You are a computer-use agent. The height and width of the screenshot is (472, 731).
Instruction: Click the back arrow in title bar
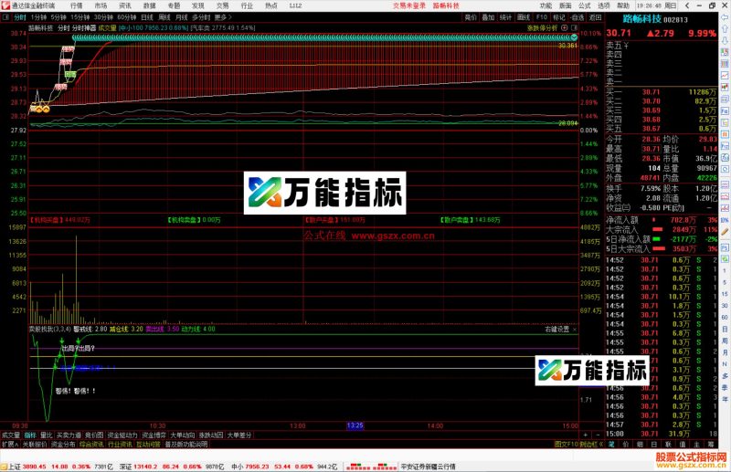[x=687, y=5]
